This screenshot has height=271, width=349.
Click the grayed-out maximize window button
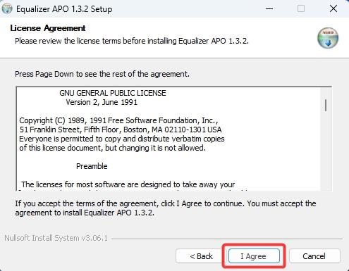(301, 8)
